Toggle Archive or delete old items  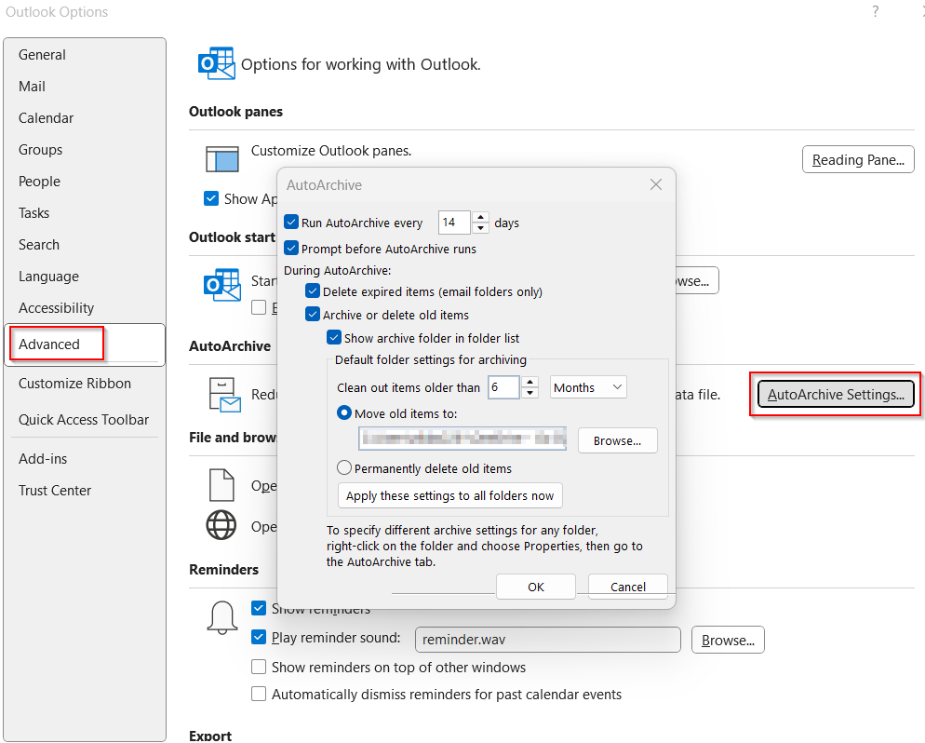(x=313, y=314)
